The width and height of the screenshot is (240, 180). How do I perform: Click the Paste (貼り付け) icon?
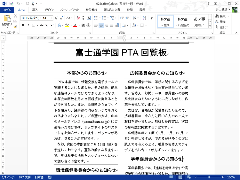tap(7, 19)
